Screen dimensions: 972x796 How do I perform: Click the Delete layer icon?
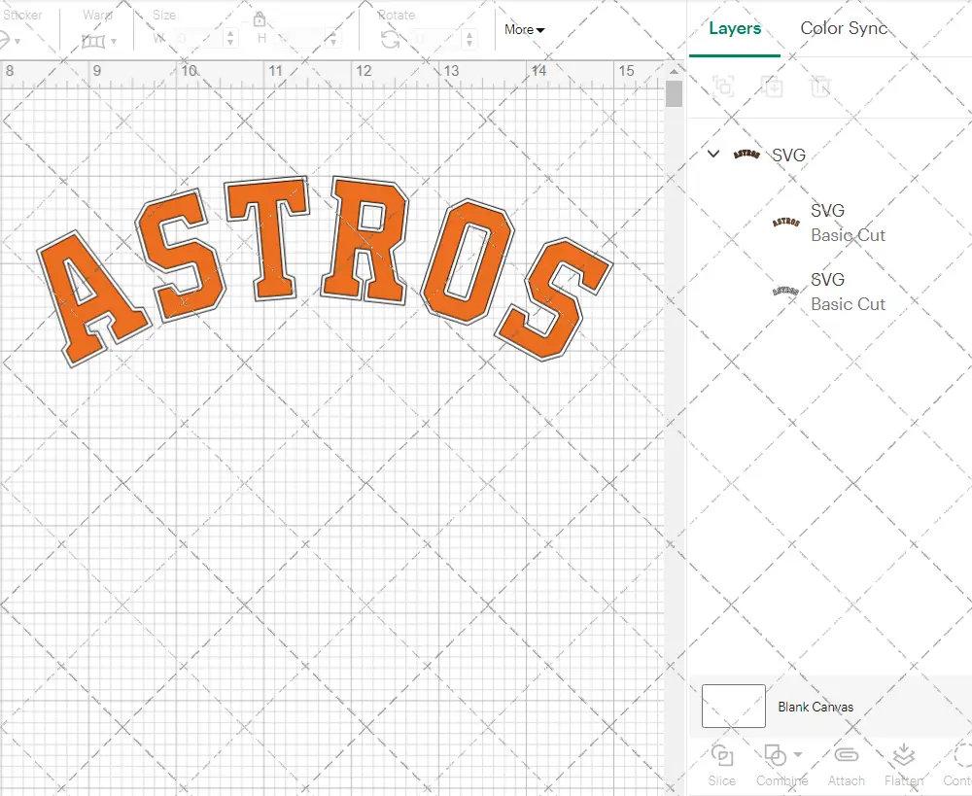[x=821, y=87]
